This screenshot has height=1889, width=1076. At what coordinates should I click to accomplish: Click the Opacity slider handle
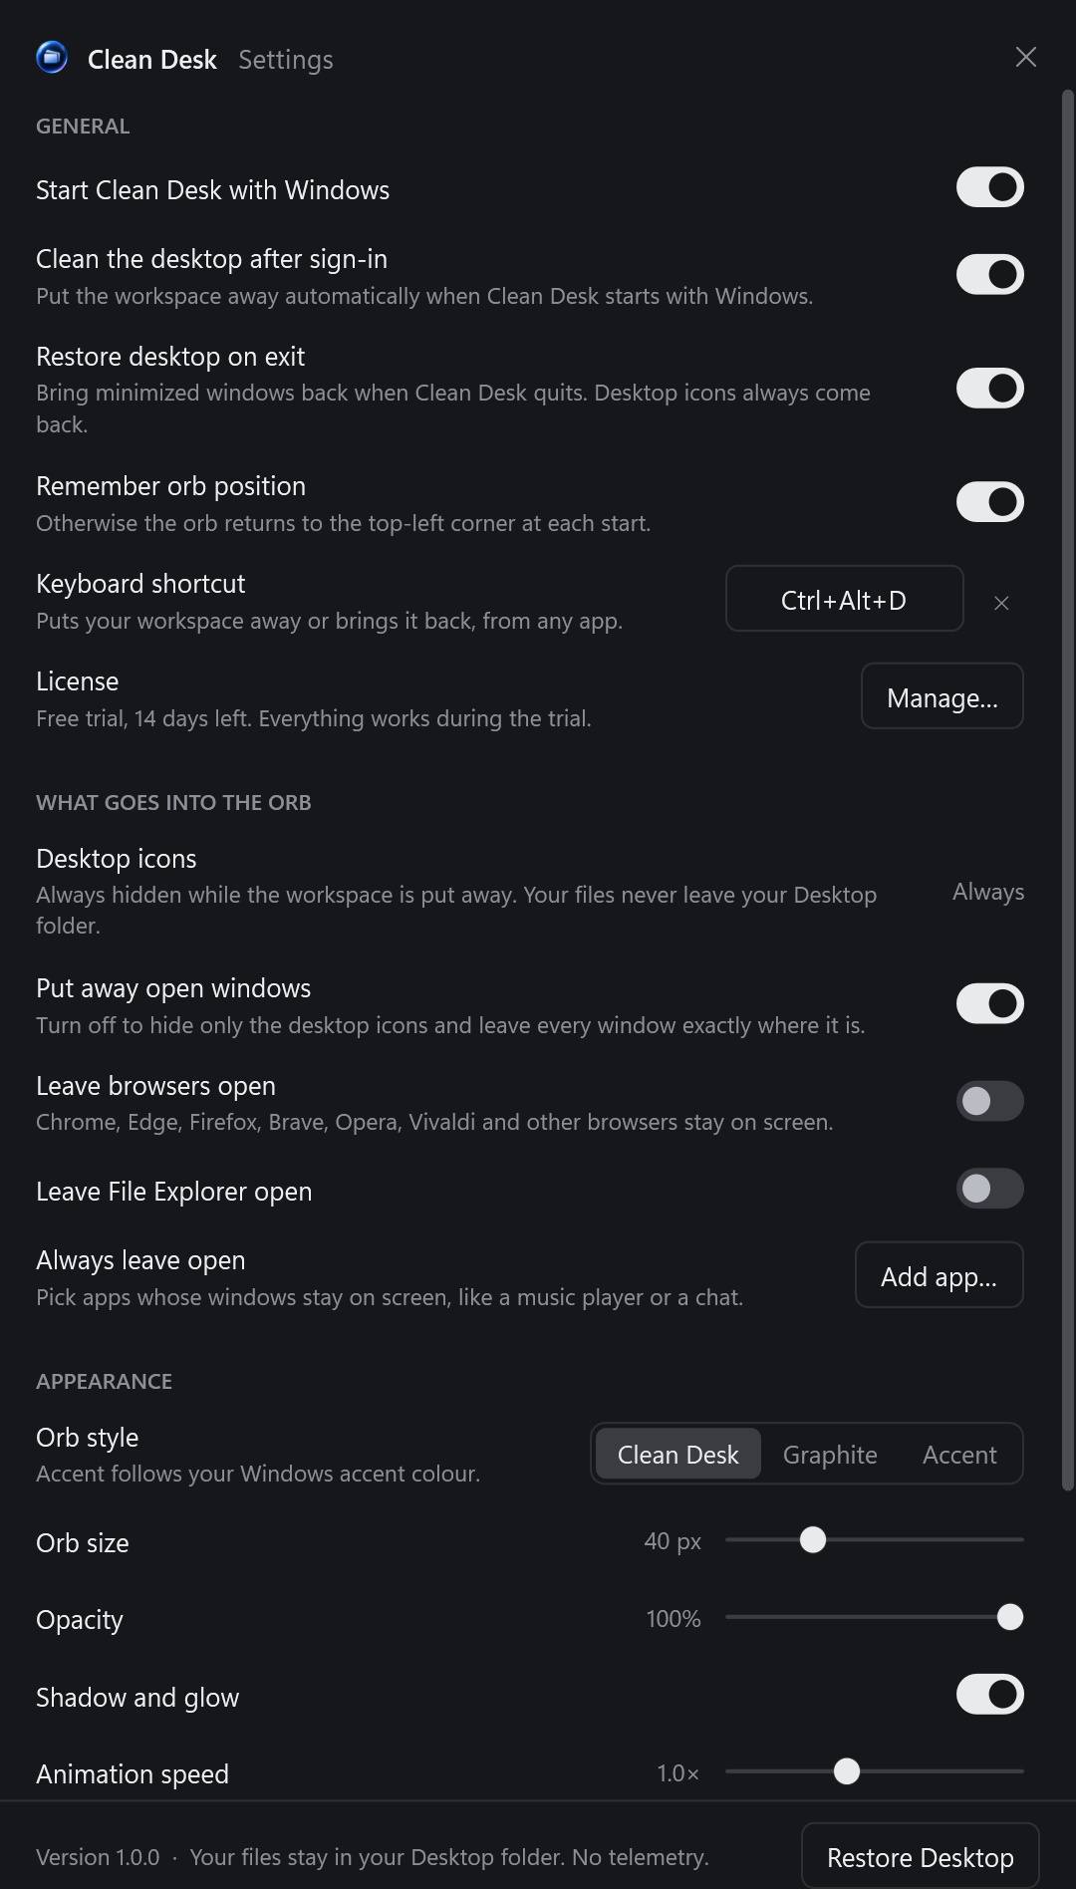point(1010,1617)
